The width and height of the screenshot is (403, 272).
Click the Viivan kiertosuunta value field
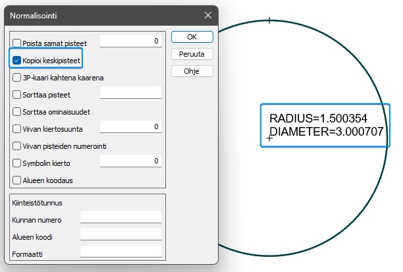click(130, 126)
